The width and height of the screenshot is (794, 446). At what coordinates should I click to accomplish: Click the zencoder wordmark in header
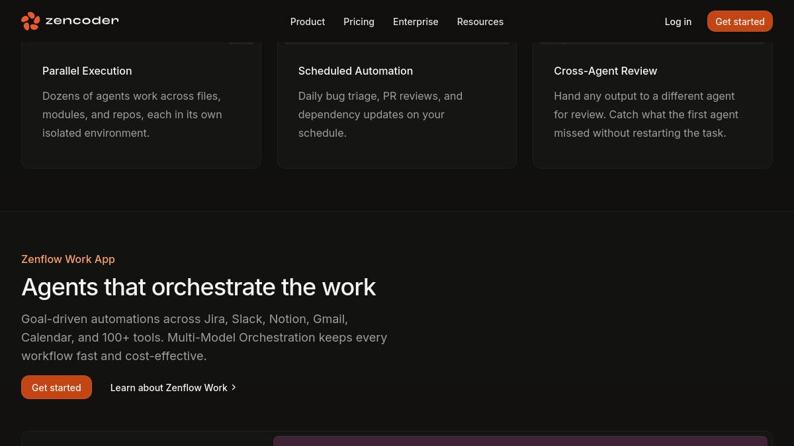82,21
